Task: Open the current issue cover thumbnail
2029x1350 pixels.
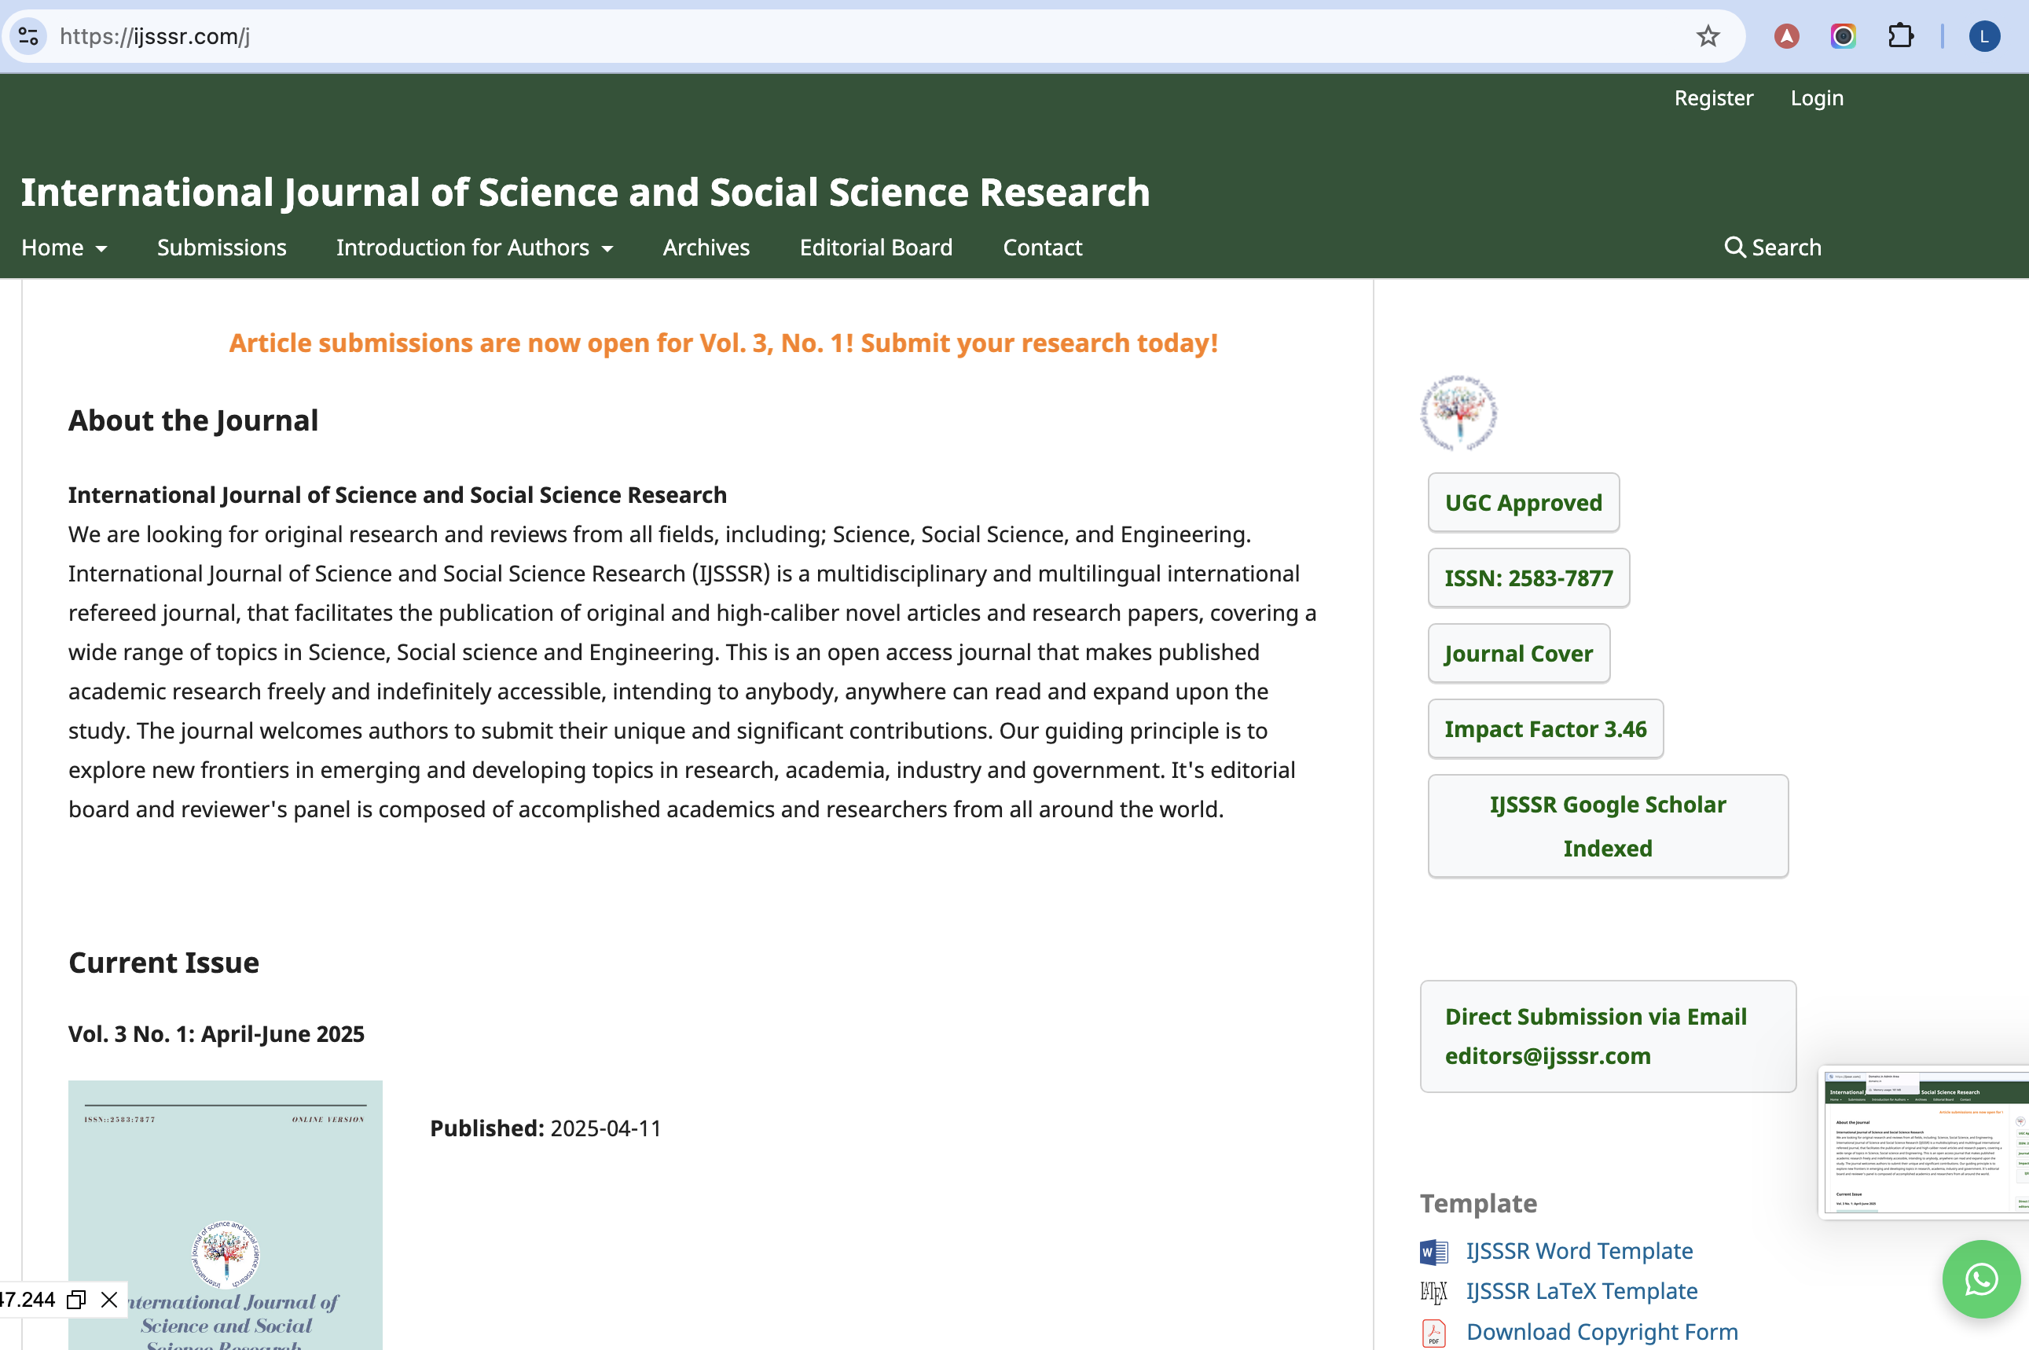Action: [225, 1214]
